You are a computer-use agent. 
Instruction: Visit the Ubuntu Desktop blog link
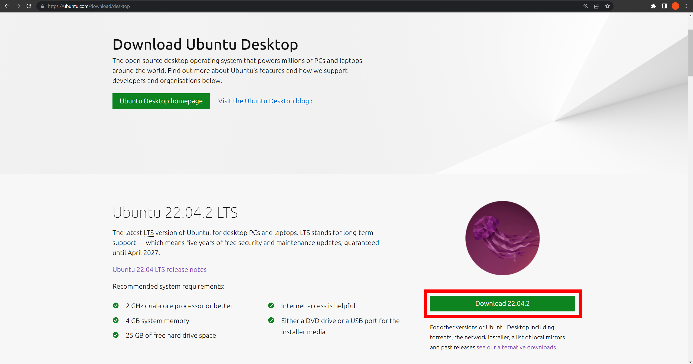point(265,101)
